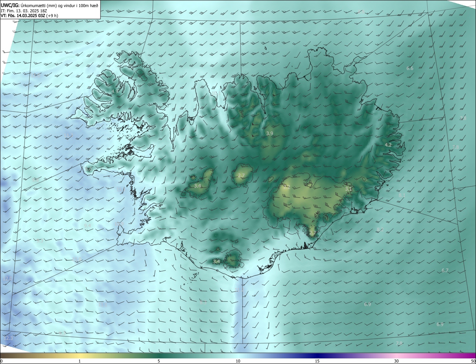Viewport: 476px width, 364px height.
Task: Click the 8.2 value label on the map
Action: [x=380, y=229]
